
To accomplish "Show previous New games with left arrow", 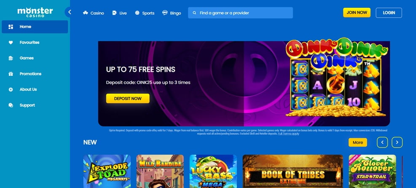I will tap(382, 142).
